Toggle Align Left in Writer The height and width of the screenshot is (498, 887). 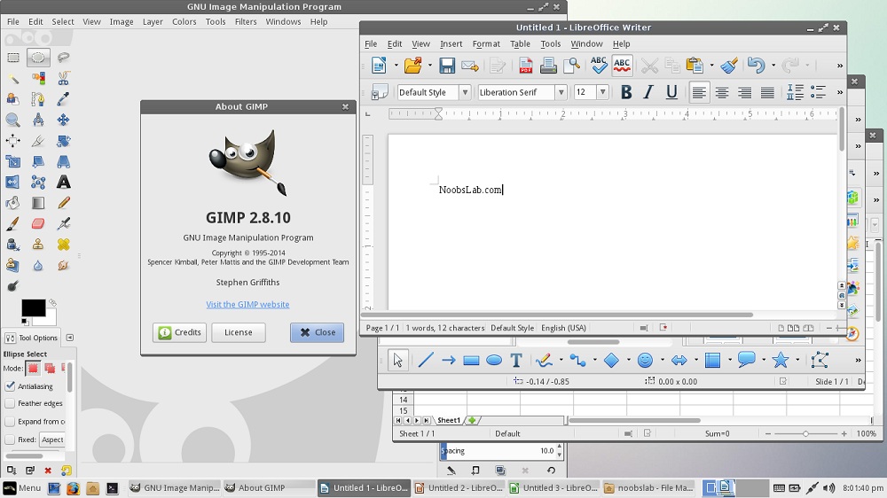pyautogui.click(x=699, y=92)
